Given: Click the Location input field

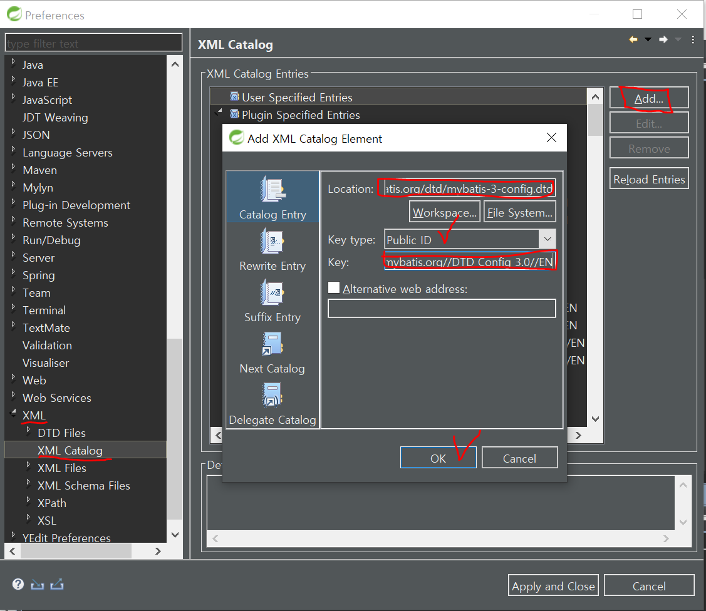Looking at the screenshot, I should (470, 188).
